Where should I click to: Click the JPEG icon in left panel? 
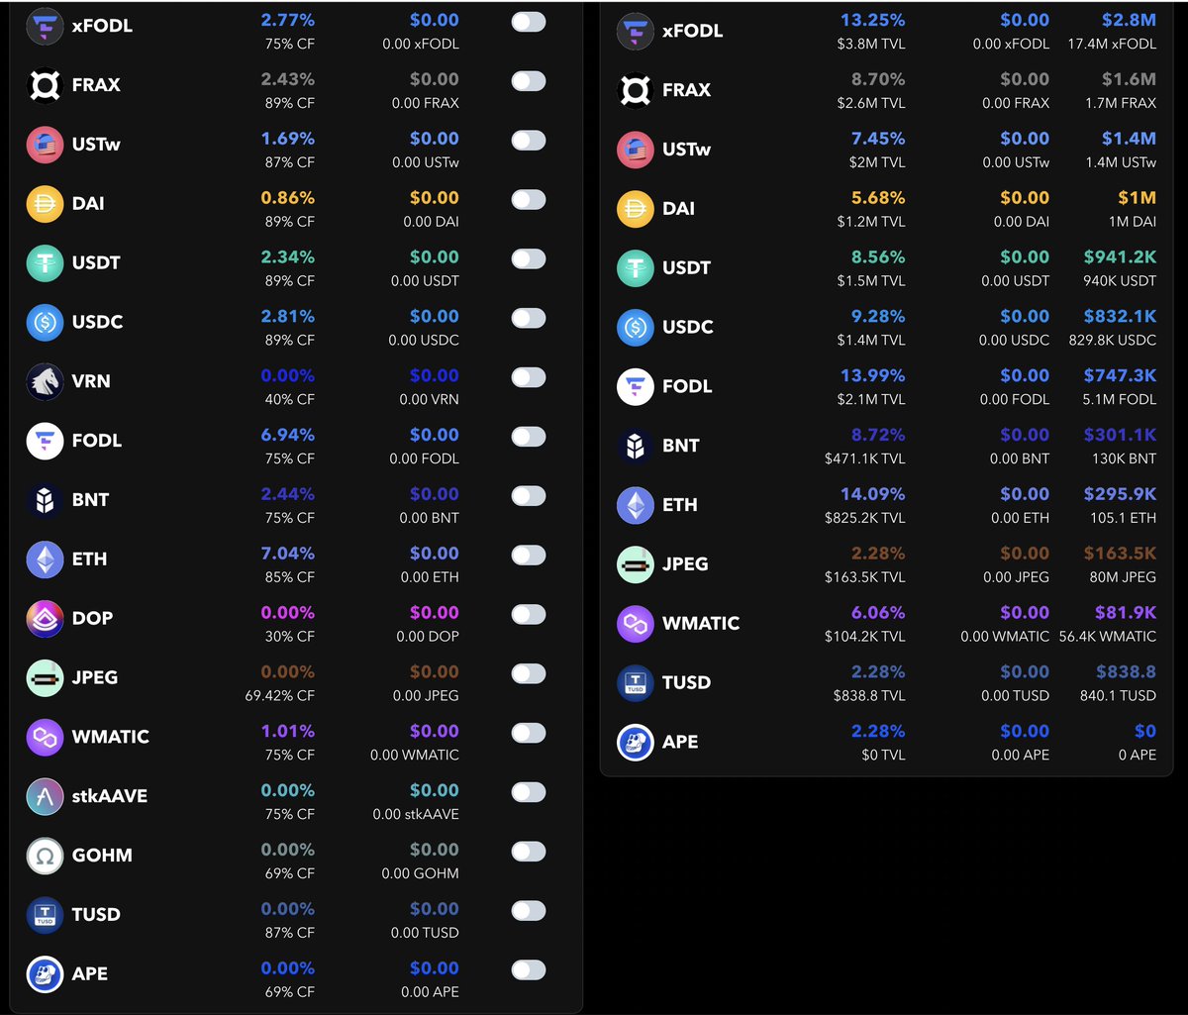(x=45, y=677)
